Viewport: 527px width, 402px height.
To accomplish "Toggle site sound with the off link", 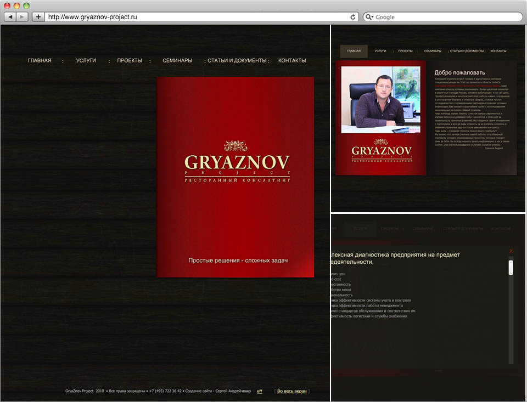I will [259, 391].
